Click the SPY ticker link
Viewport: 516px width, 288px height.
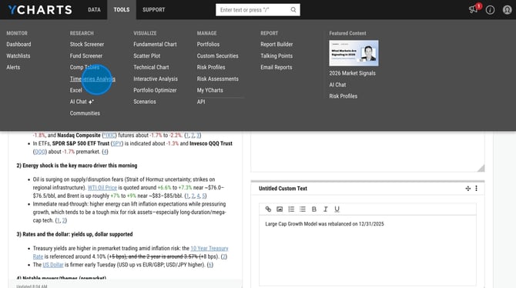pyautogui.click(x=117, y=143)
